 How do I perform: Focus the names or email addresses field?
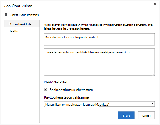tap(99, 39)
